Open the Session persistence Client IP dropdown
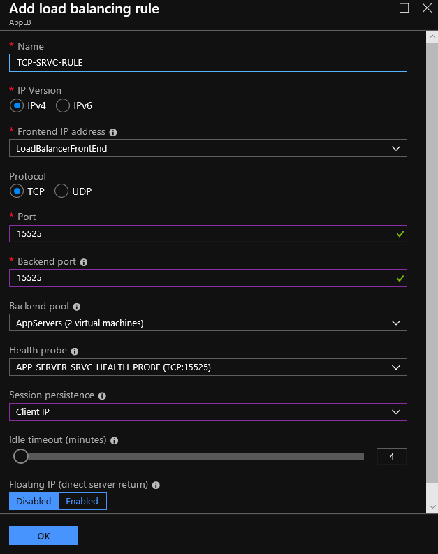 [208, 412]
